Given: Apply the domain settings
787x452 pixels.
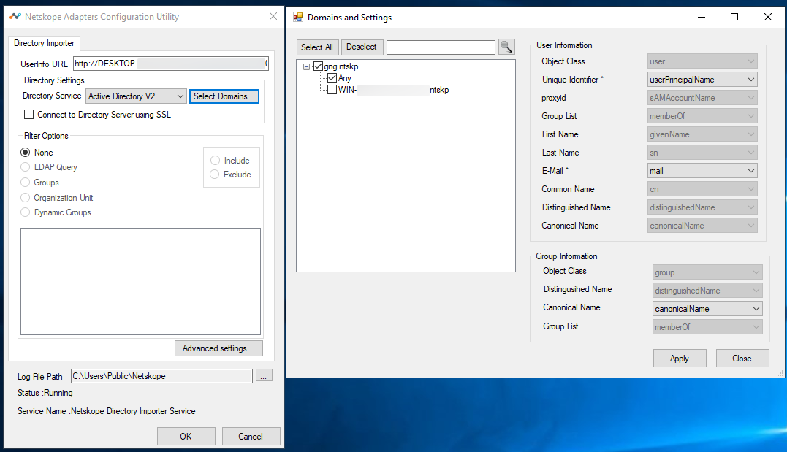Looking at the screenshot, I should coord(679,358).
